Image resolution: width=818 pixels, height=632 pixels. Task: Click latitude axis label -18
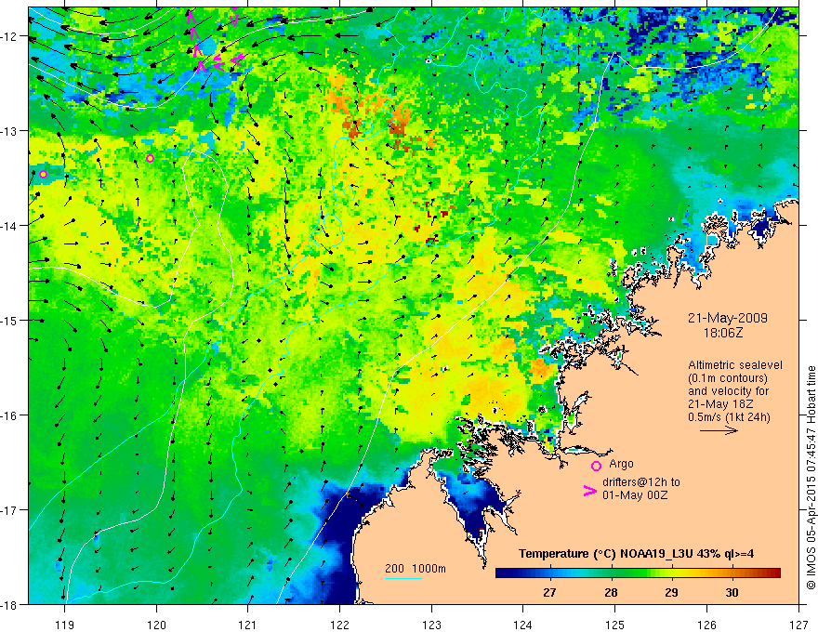pos(10,604)
